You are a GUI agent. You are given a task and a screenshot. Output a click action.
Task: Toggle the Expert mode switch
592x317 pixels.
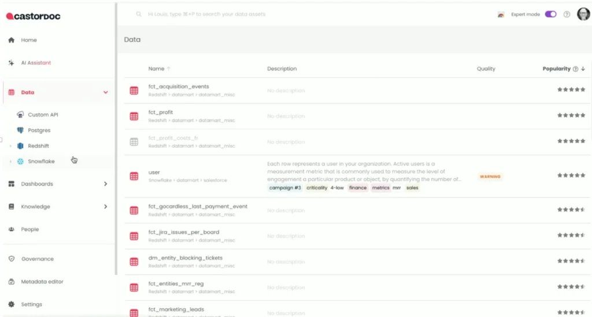pyautogui.click(x=550, y=14)
